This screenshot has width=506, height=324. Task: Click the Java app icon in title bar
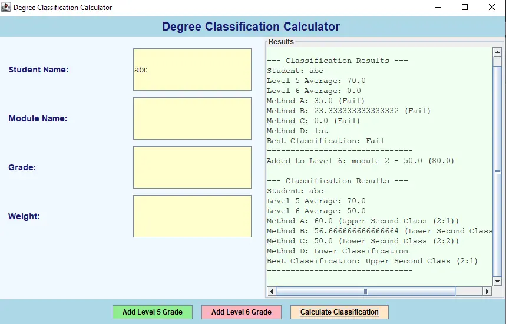click(x=6, y=7)
